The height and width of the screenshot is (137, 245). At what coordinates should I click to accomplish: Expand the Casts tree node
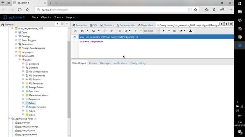16,32
